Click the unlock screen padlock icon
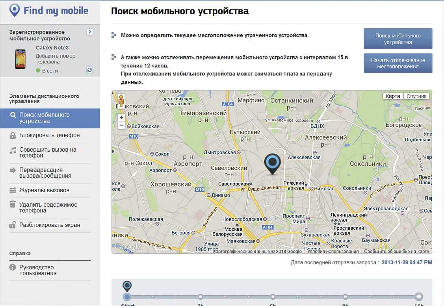Screen dimensions: 444x306 (x=13, y=225)
